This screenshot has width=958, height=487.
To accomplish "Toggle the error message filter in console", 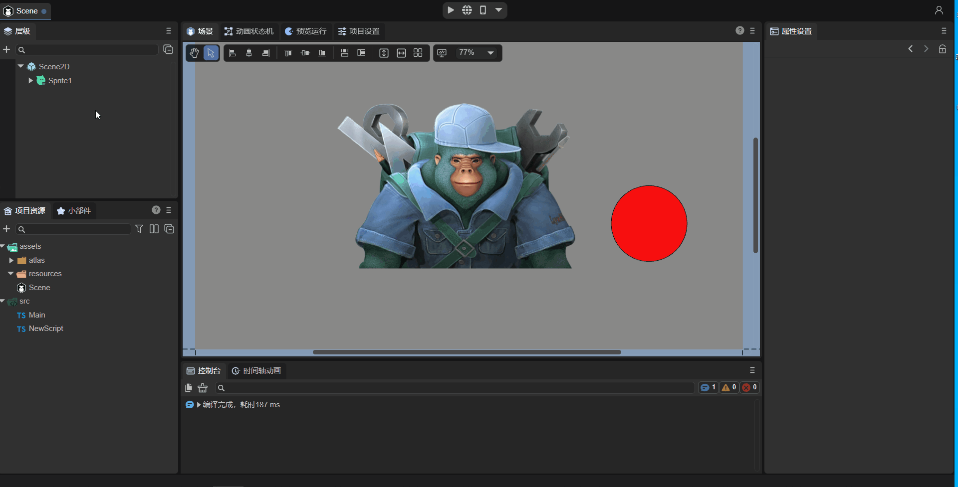I will pos(749,387).
